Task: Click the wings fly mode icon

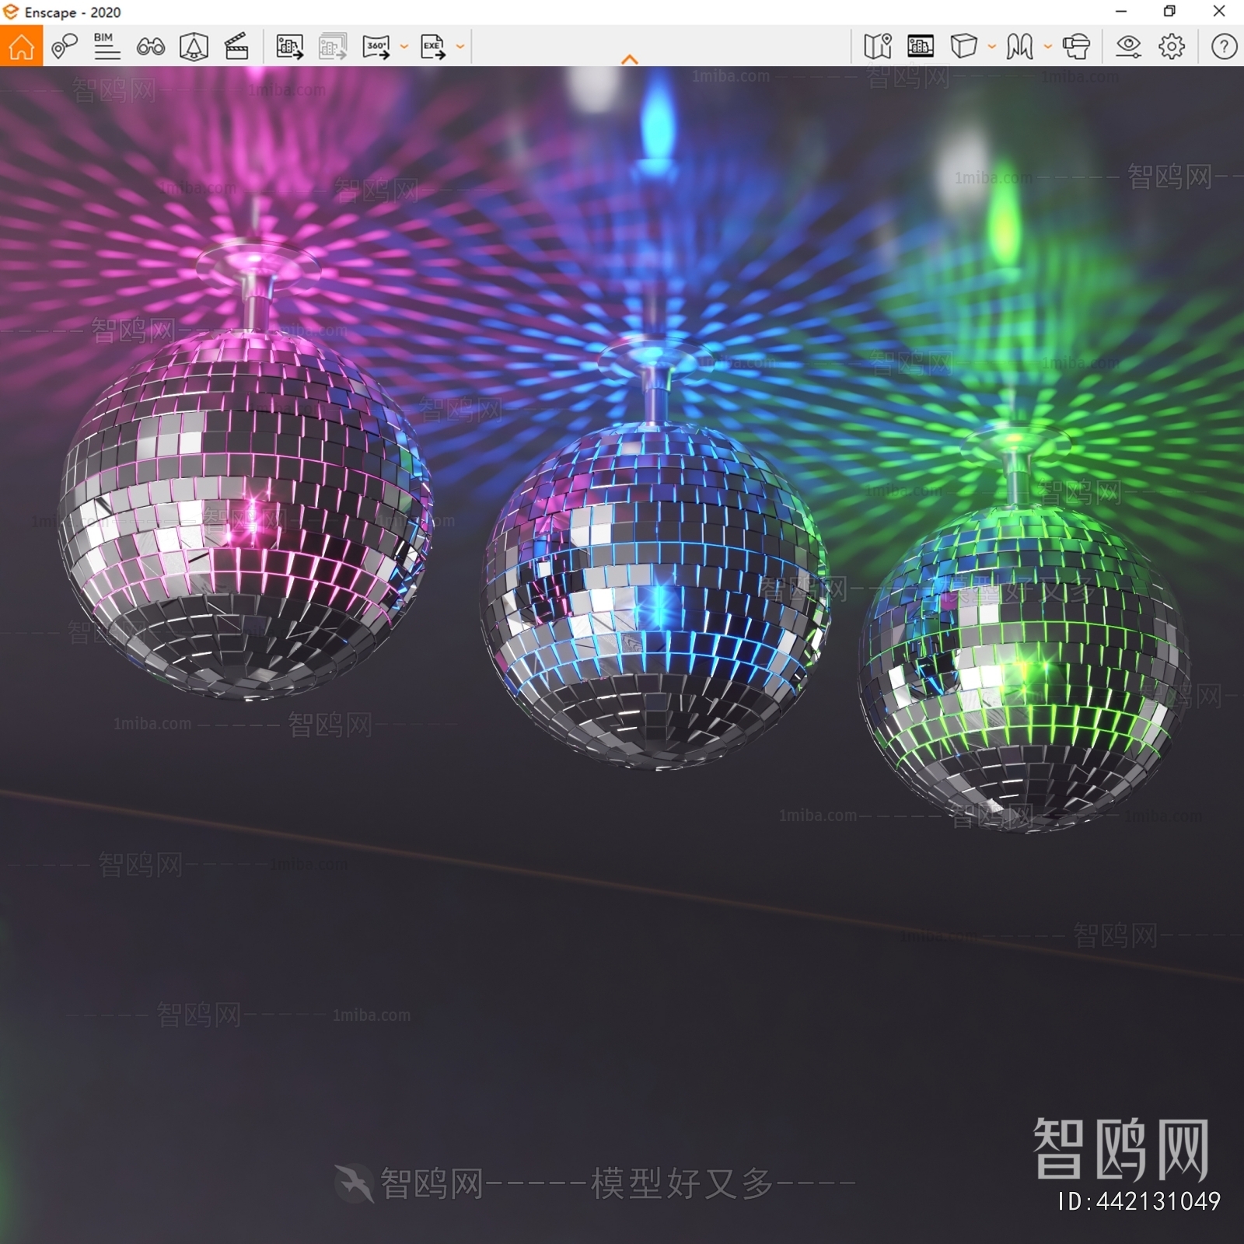Action: (x=1019, y=47)
